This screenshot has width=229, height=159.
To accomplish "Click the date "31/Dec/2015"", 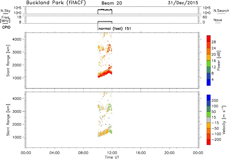I will (x=183, y=3).
